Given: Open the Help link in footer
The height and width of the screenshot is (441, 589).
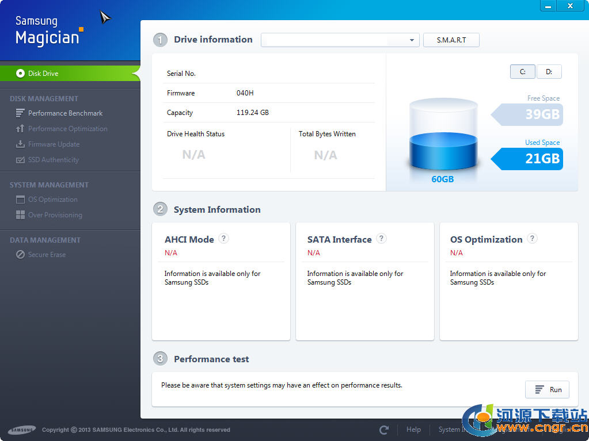Looking at the screenshot, I should (x=413, y=430).
